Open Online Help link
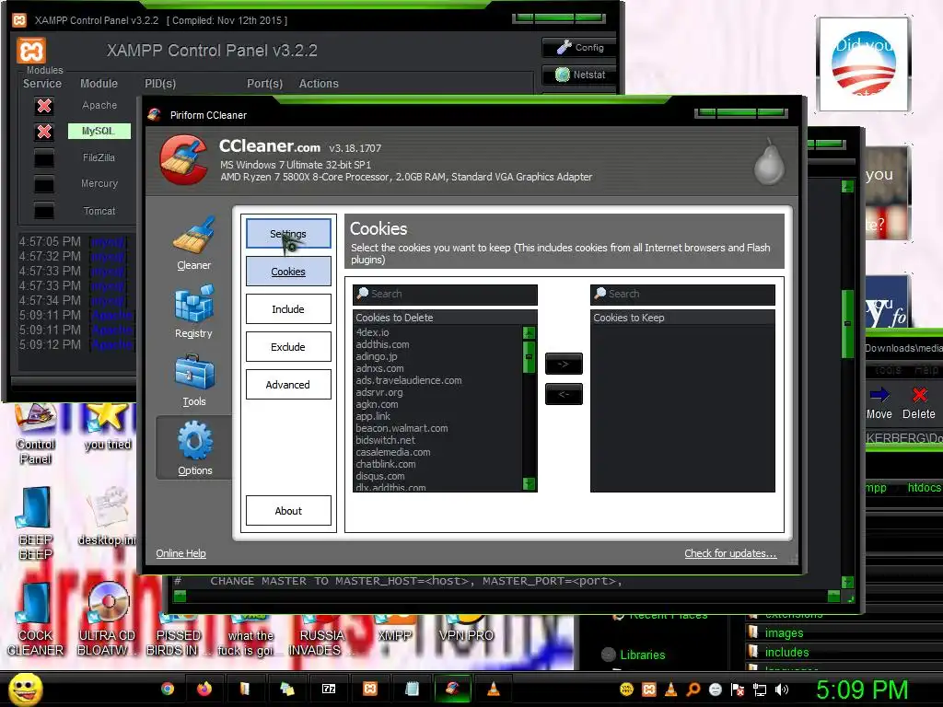 tap(181, 553)
